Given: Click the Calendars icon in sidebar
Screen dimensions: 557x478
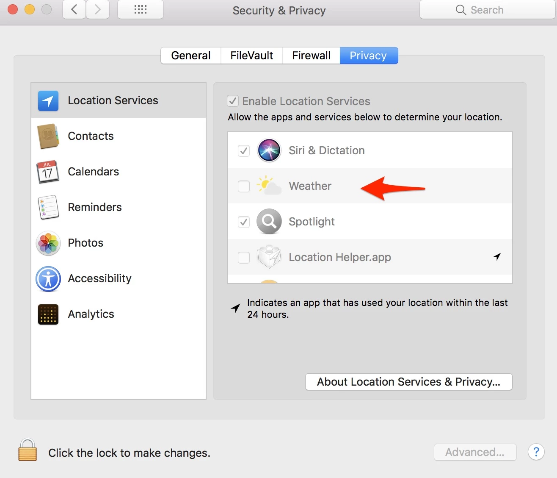Looking at the screenshot, I should 48,172.
